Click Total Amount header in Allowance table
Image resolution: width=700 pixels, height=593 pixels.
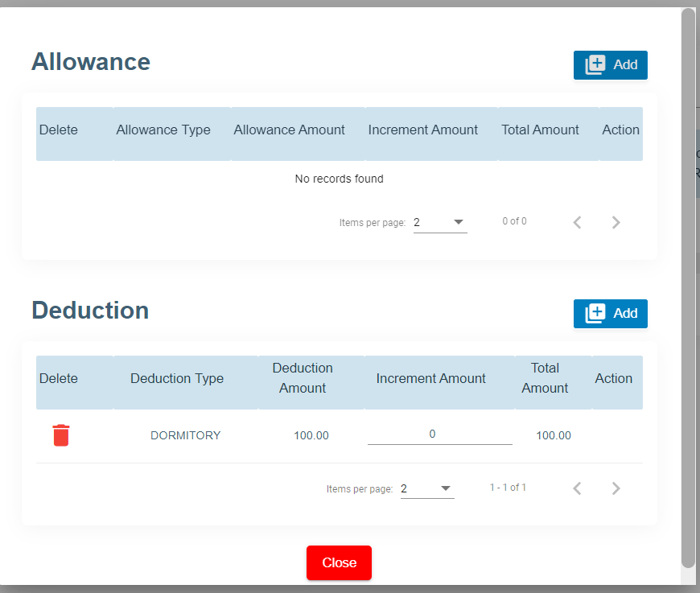[540, 130]
